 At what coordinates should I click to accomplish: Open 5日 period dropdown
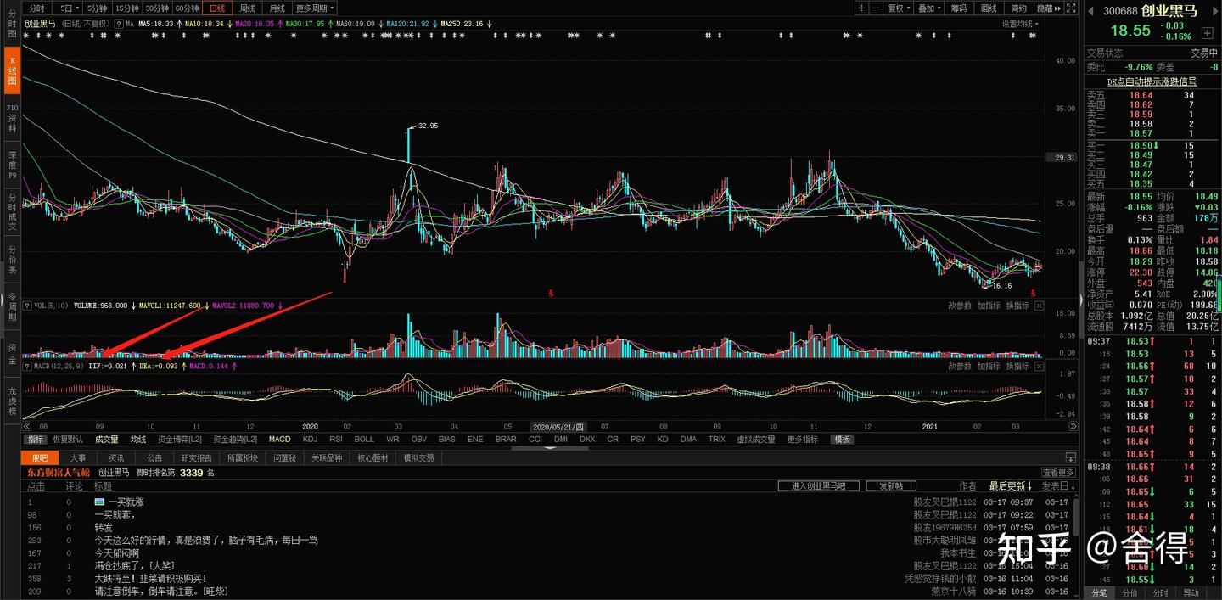66,8
